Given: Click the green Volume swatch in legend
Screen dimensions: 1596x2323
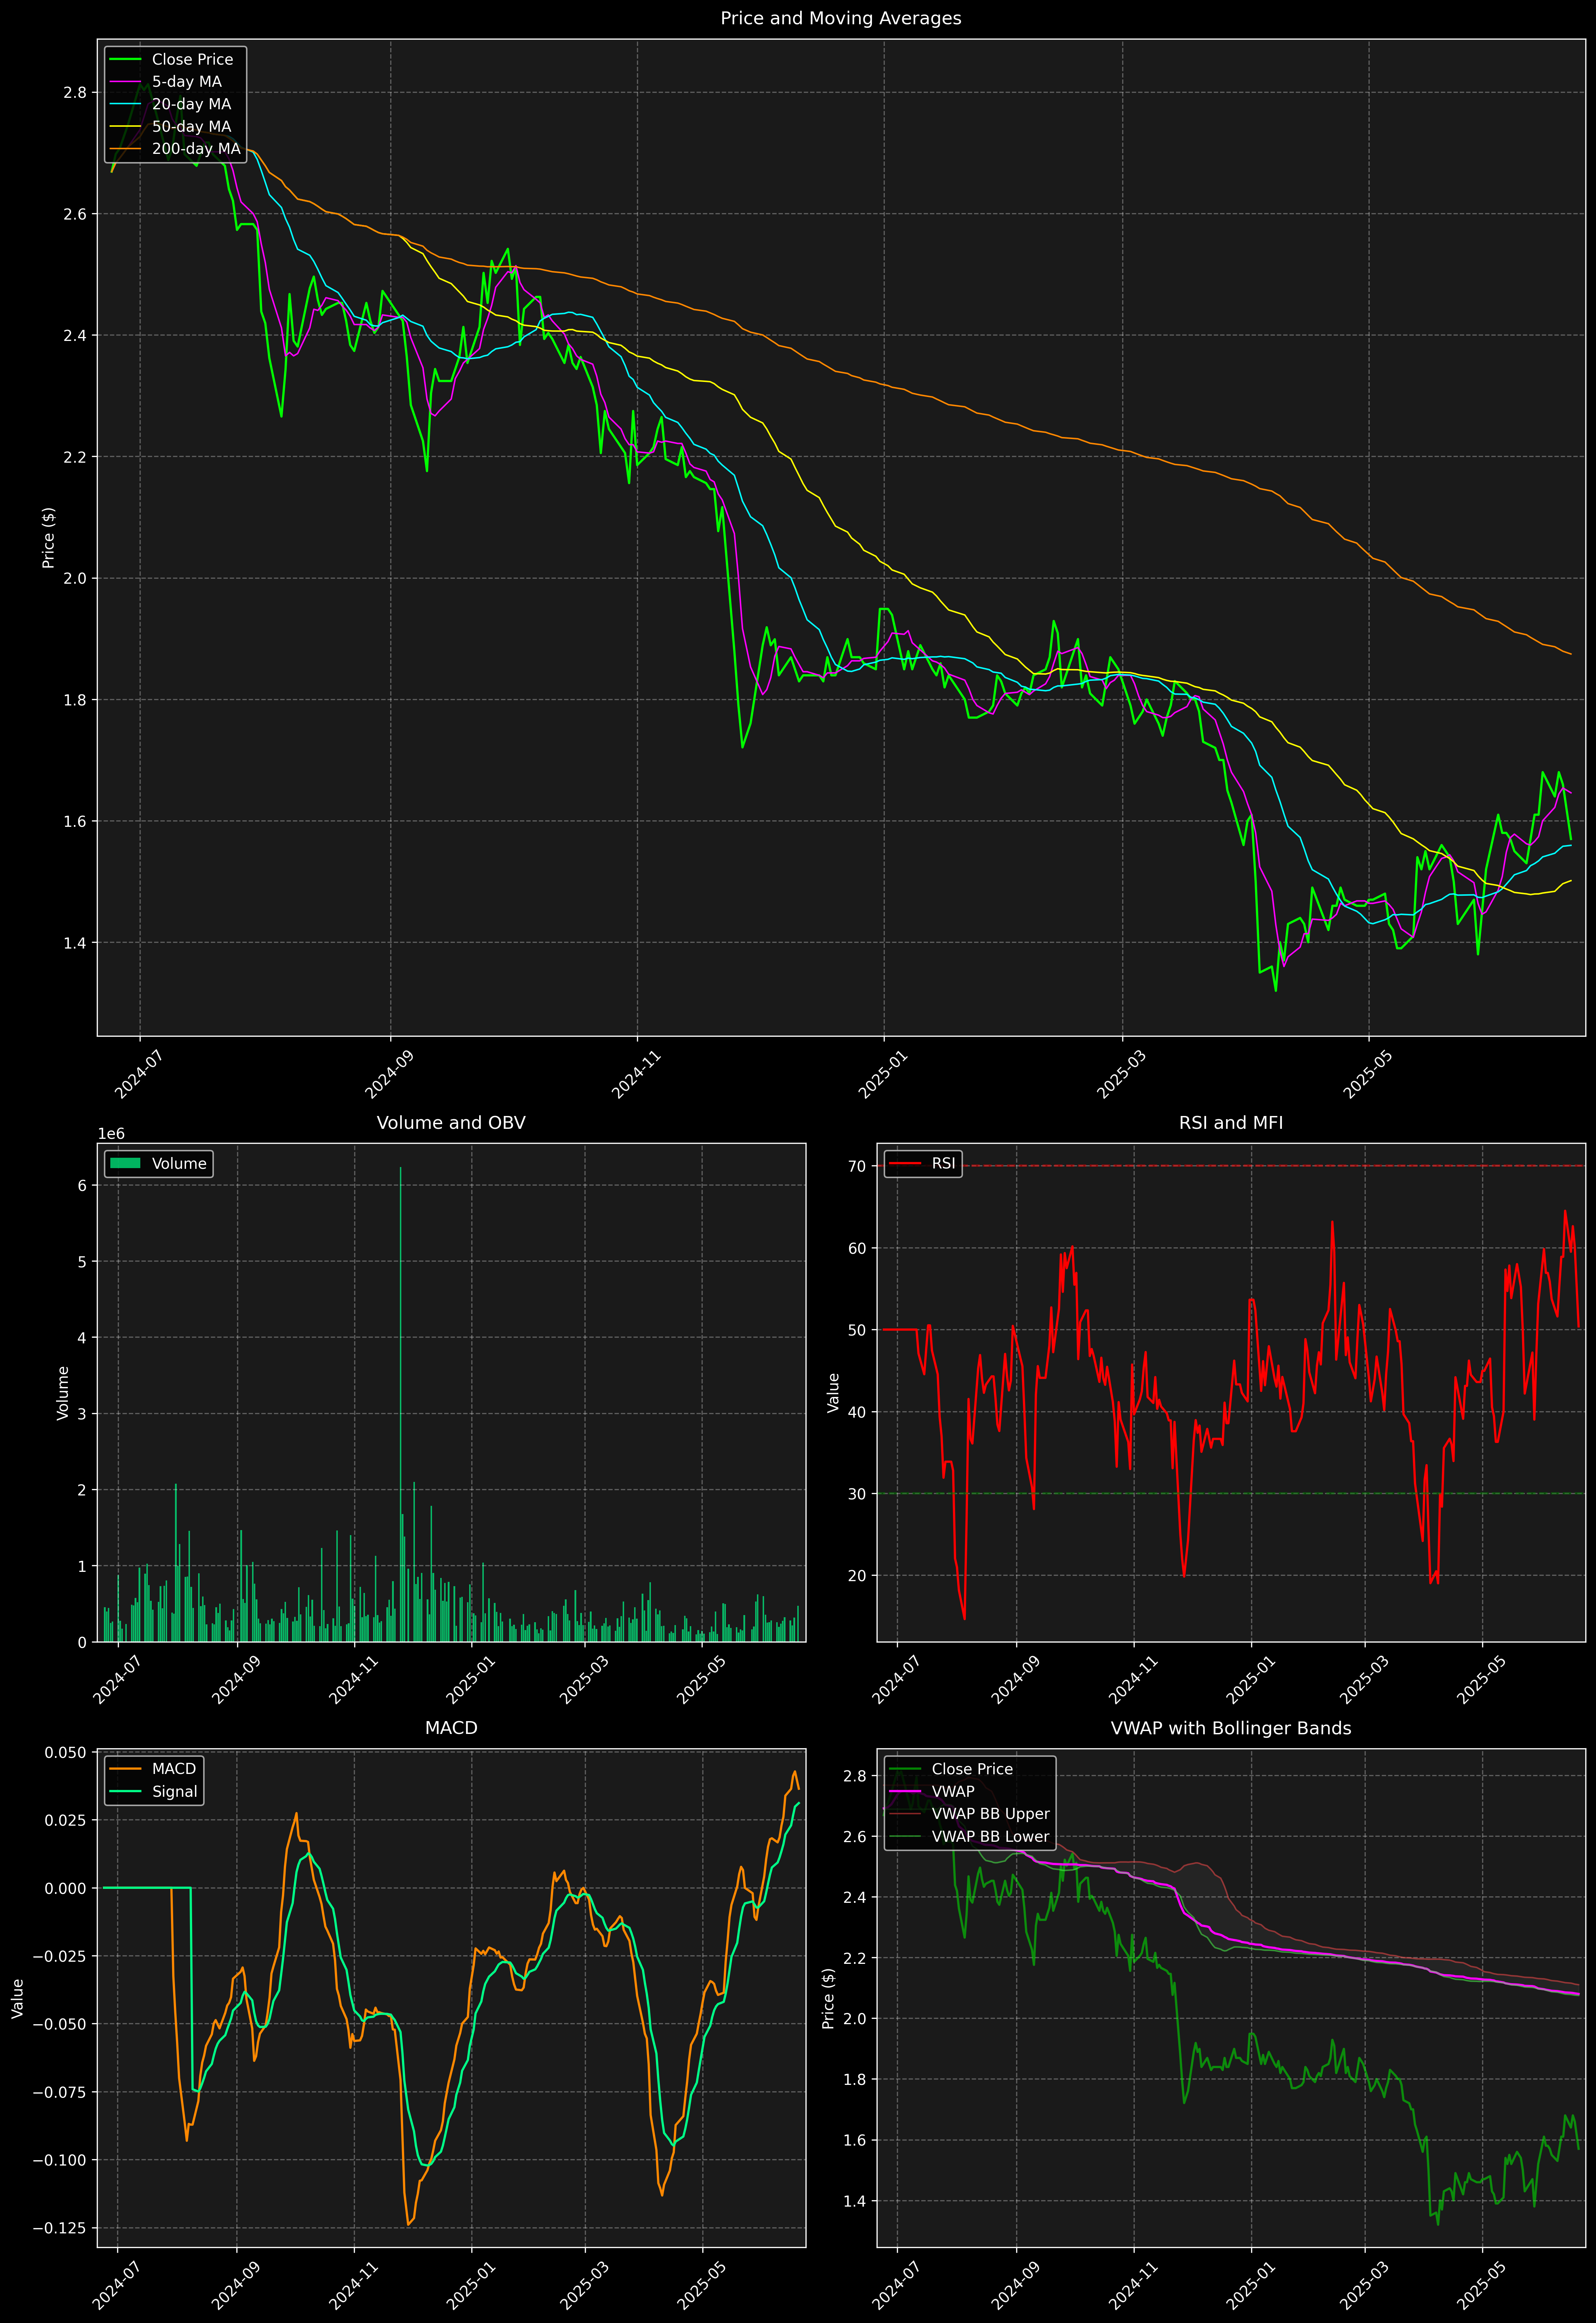Looking at the screenshot, I should click(x=125, y=1163).
